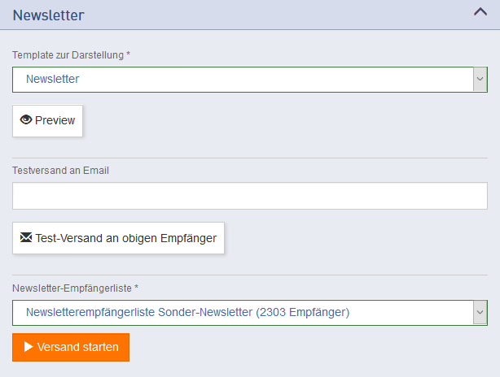500x377 pixels.
Task: Open the Template zur Darstellung dropdown arrow
Action: pos(480,79)
